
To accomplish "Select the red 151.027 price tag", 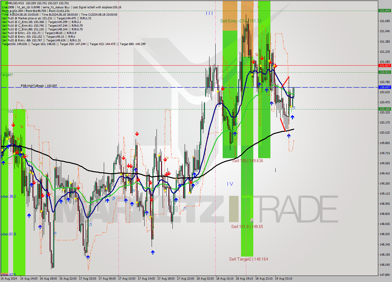I will point(385,65).
